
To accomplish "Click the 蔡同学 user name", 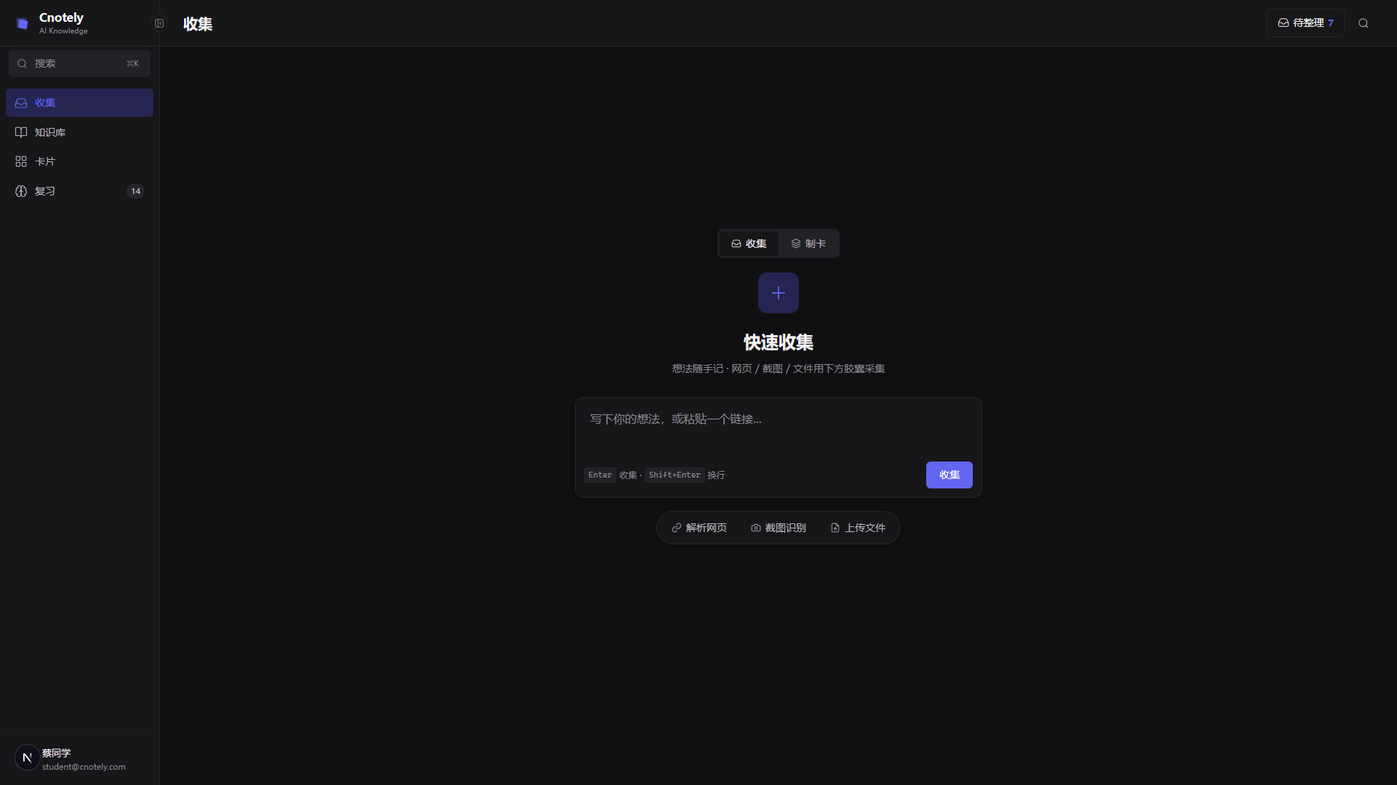I will (56, 753).
